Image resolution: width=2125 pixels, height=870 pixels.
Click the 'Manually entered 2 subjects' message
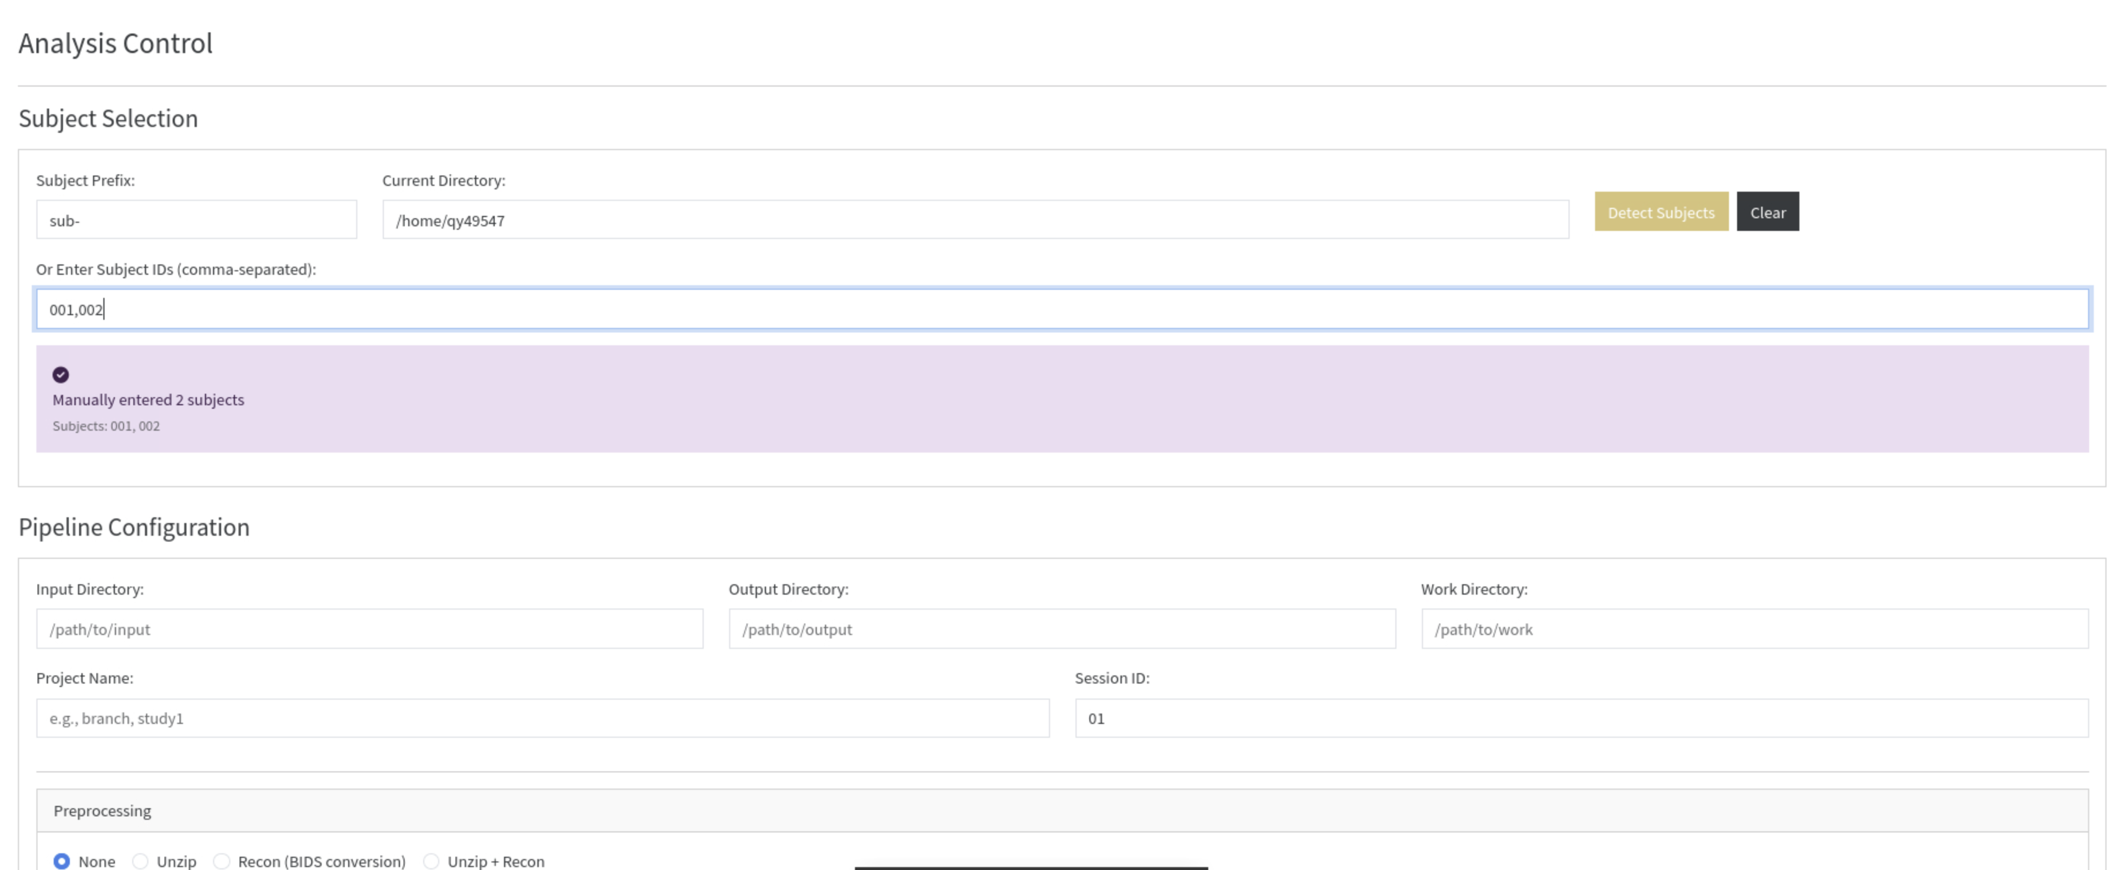[x=148, y=400]
